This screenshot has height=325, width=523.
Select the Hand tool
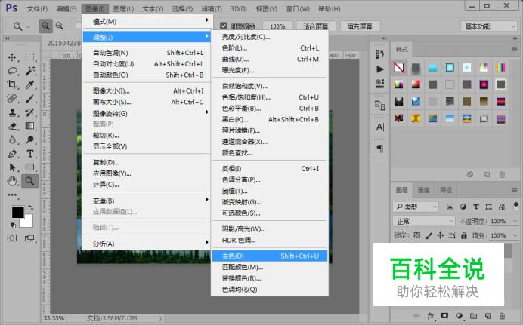(12, 181)
